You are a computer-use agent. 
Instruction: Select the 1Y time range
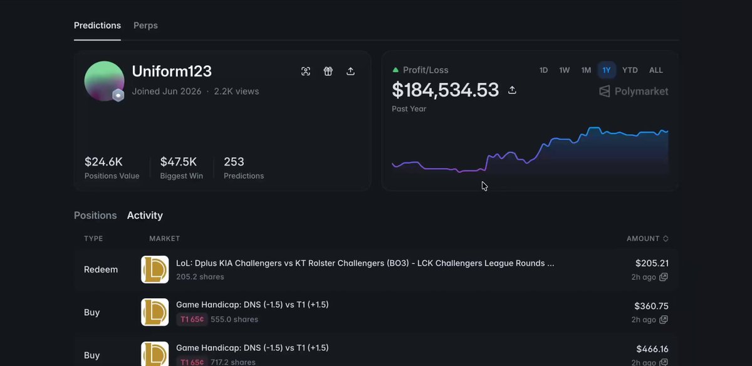point(607,70)
